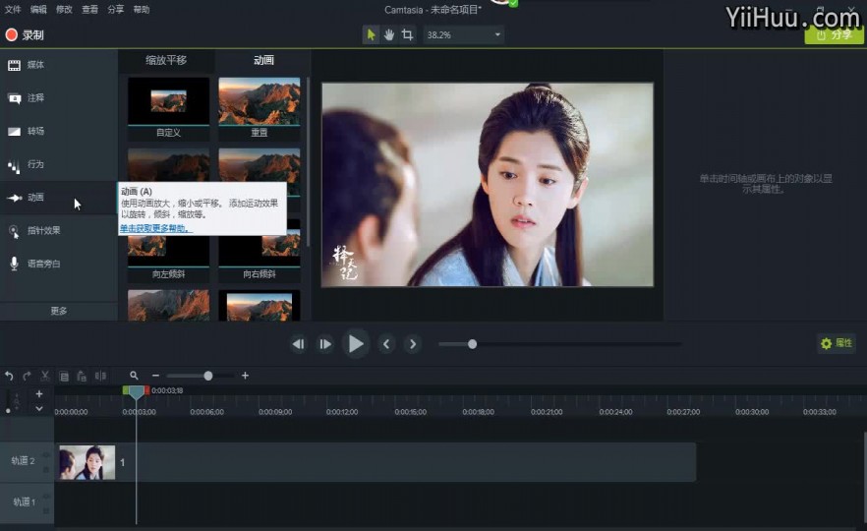Viewport: 867px width, 531px height.
Task: Click the 0:00:24;00 mark on ruler
Action: coord(615,412)
